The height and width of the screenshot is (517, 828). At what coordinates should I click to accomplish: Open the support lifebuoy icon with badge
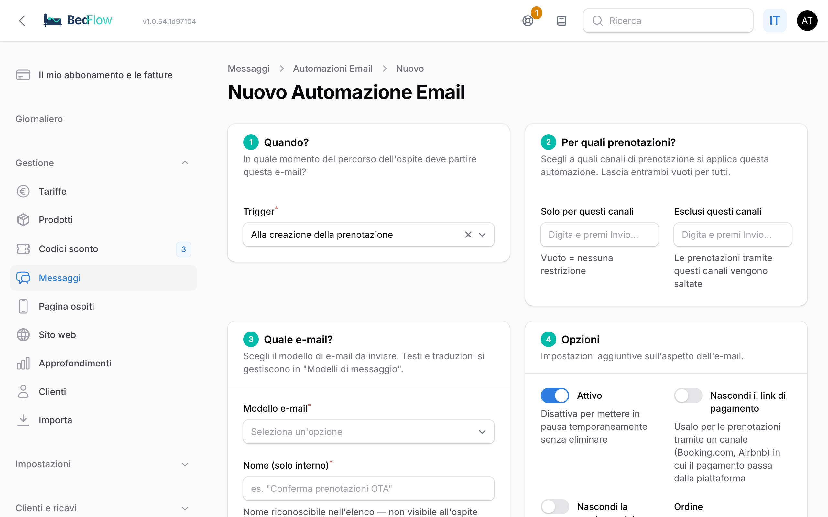click(x=528, y=20)
